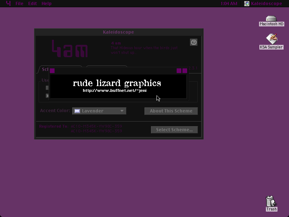Click the Registered To label
289x217 pixels.
[x=54, y=126]
